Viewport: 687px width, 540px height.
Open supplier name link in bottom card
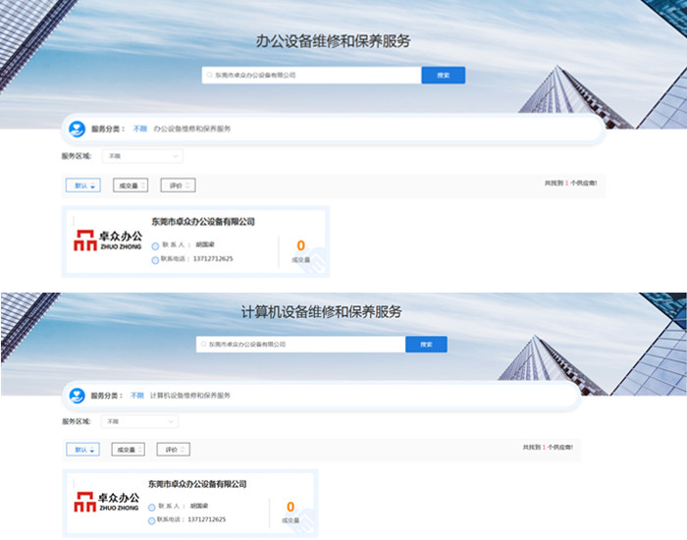pyautogui.click(x=197, y=484)
